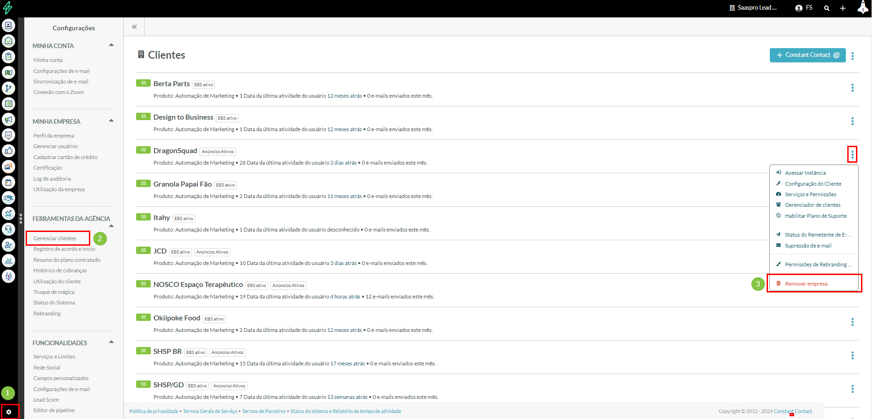872x419 pixels.
Task: Open the thumbs-up social icon
Action: (x=8, y=151)
